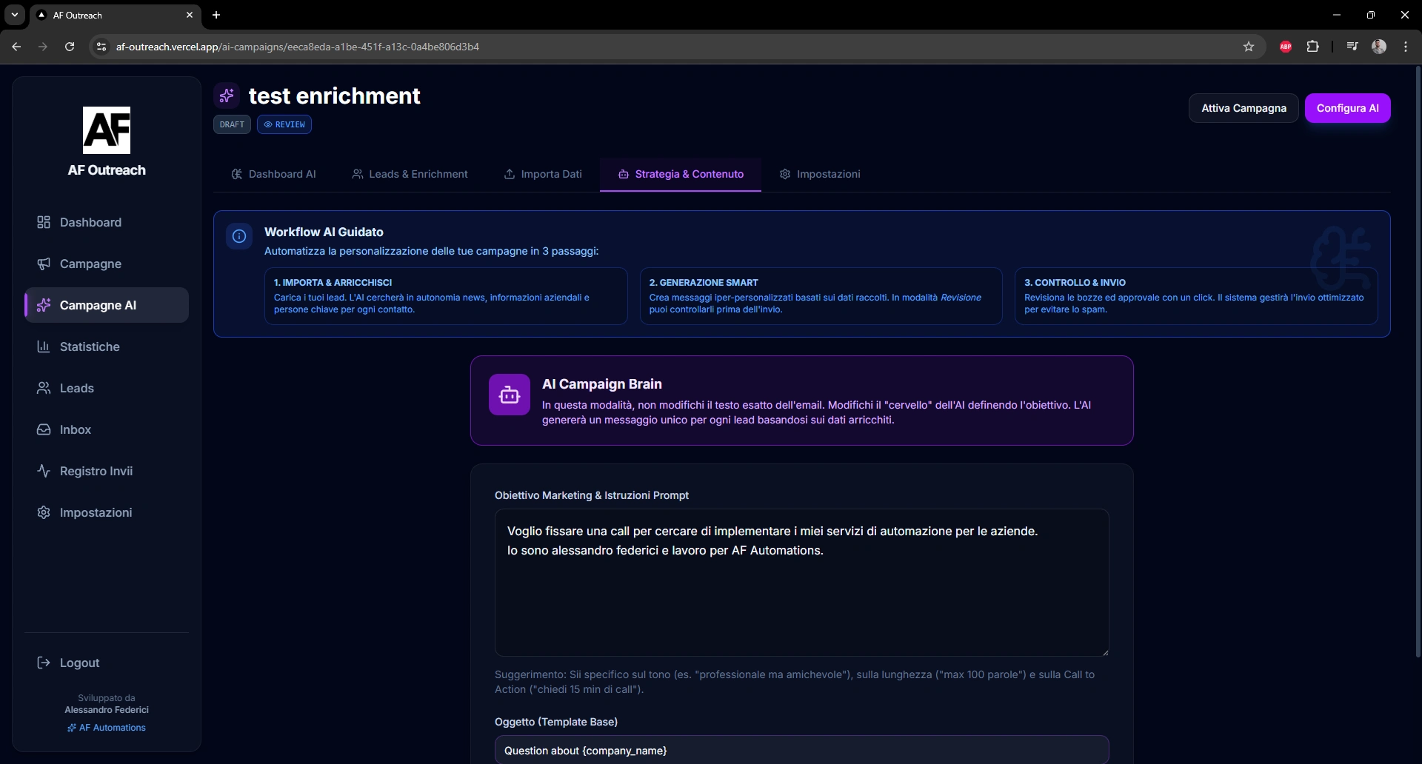Open the AF Automations link
The height and width of the screenshot is (764, 1422).
107,728
